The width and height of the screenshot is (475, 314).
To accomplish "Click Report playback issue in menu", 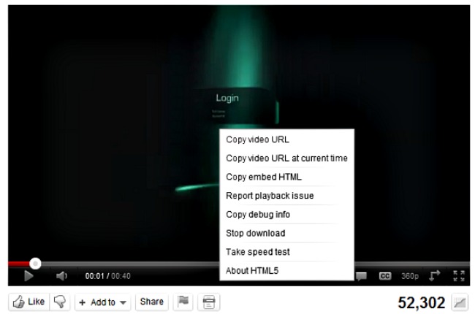I will tap(270, 196).
